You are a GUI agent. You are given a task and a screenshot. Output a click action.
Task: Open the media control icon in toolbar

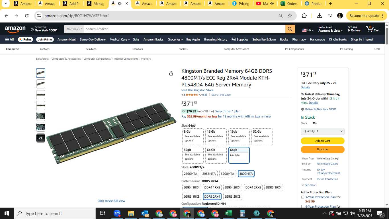click(x=330, y=16)
